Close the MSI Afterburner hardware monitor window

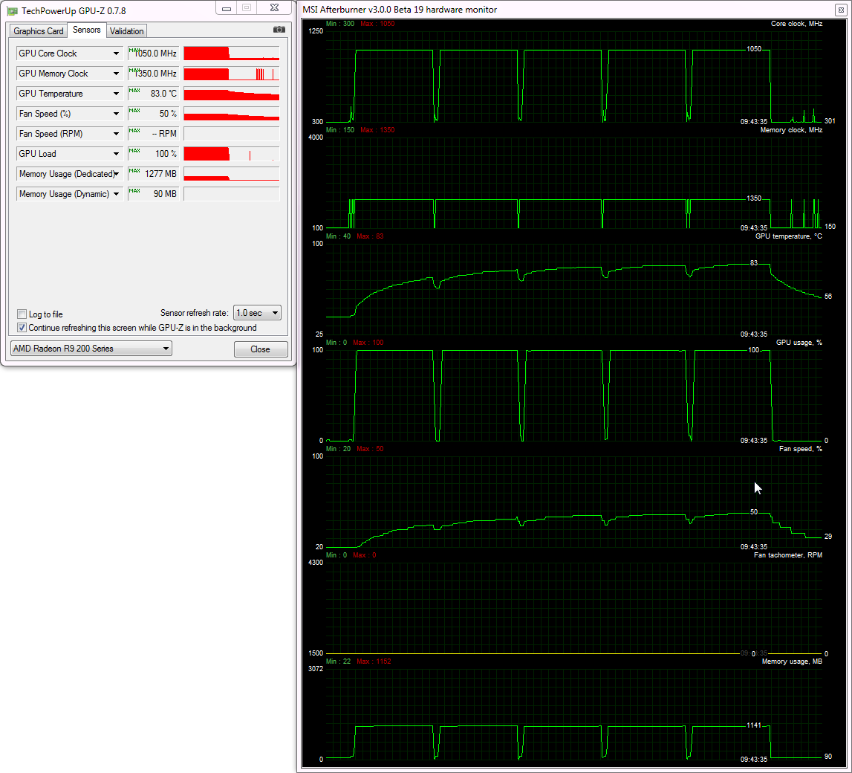(x=842, y=10)
